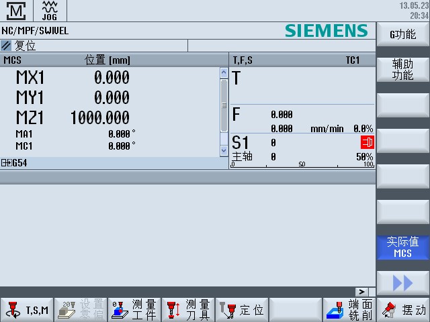Open the 测量刀具 measure tool softkey

[188, 310]
